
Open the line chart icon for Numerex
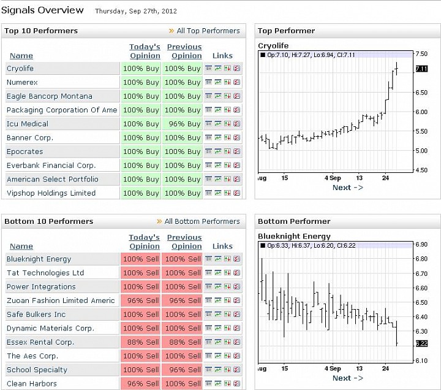(218, 82)
